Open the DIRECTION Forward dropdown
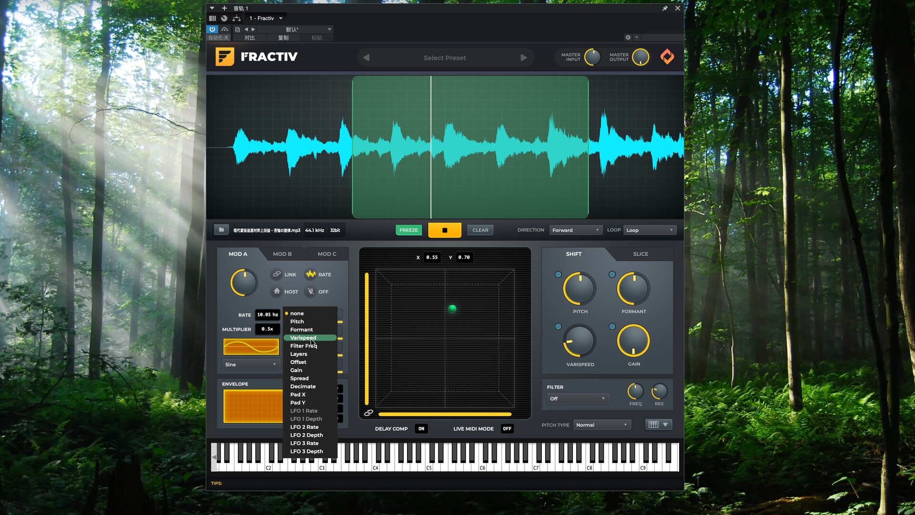Image resolution: width=915 pixels, height=515 pixels. point(575,230)
